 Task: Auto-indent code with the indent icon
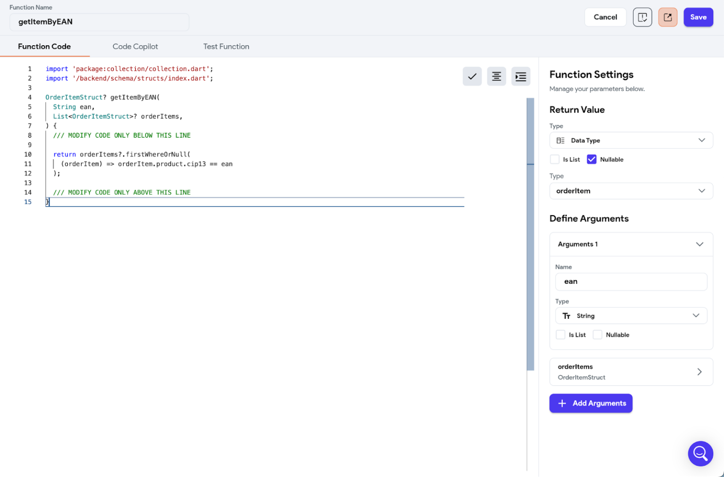pyautogui.click(x=520, y=76)
